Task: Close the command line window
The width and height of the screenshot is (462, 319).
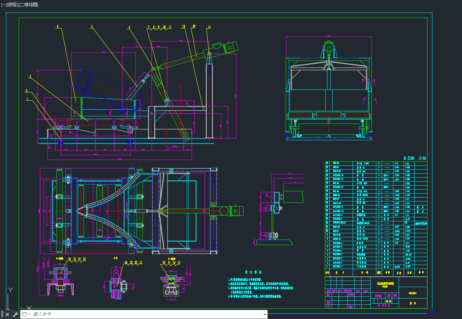Action: tap(7, 314)
